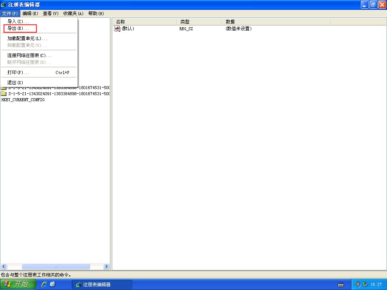Click the green status icon in the system tray
387x290 pixels.
pyautogui.click(x=365, y=284)
